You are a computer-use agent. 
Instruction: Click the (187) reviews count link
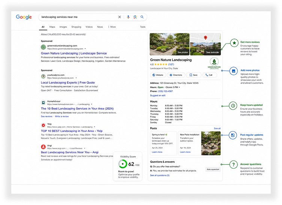[171, 64]
